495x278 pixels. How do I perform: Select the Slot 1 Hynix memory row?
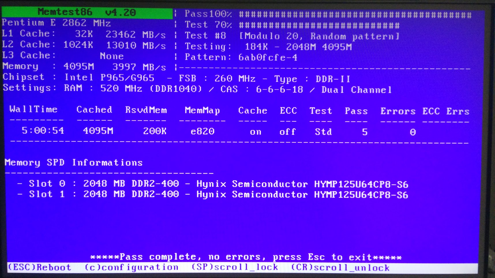point(213,194)
